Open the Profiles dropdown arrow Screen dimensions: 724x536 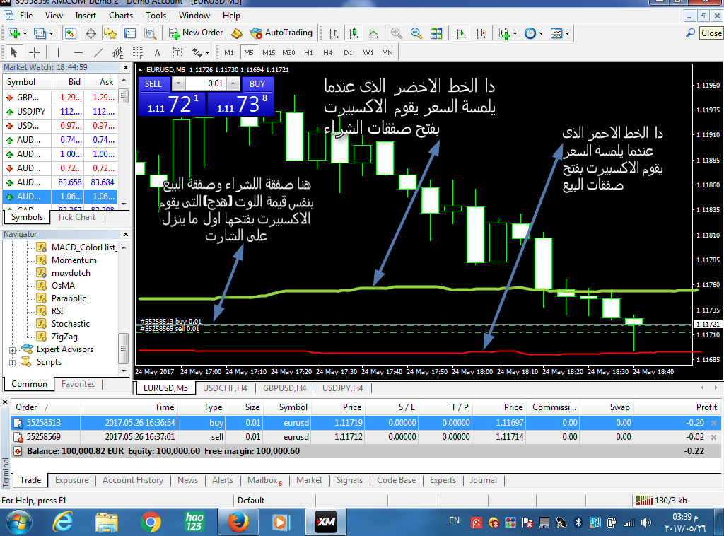coord(51,33)
